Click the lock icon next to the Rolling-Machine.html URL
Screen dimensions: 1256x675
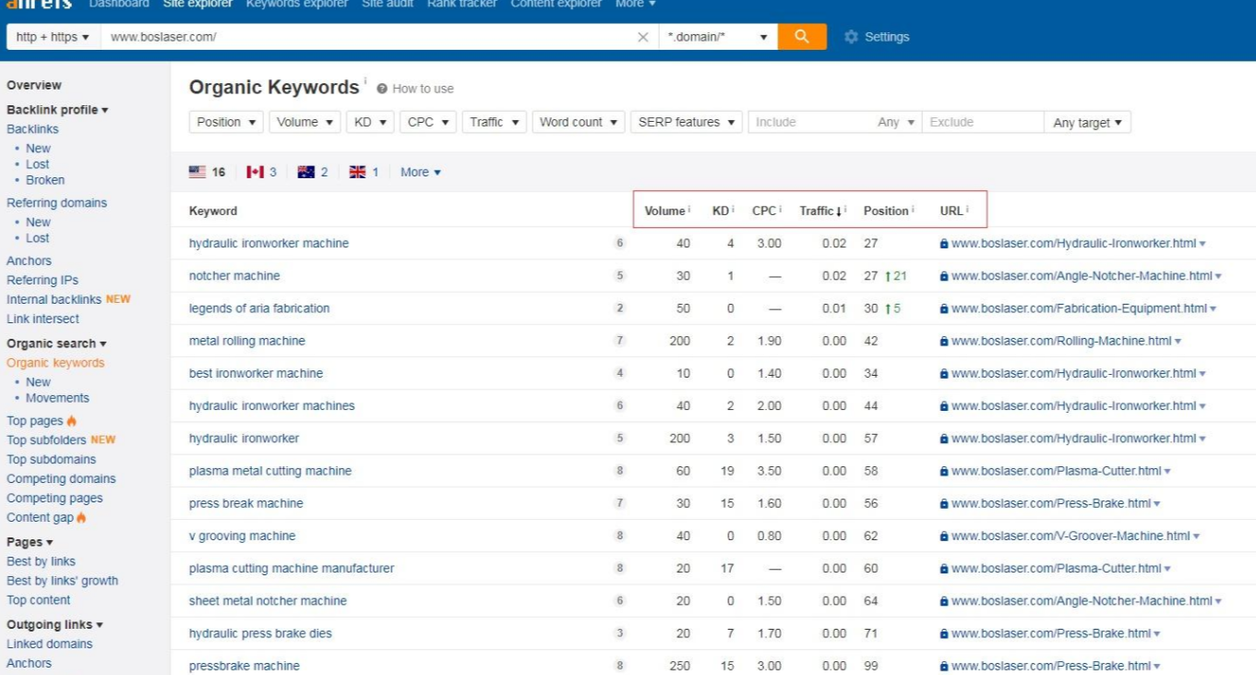(944, 342)
